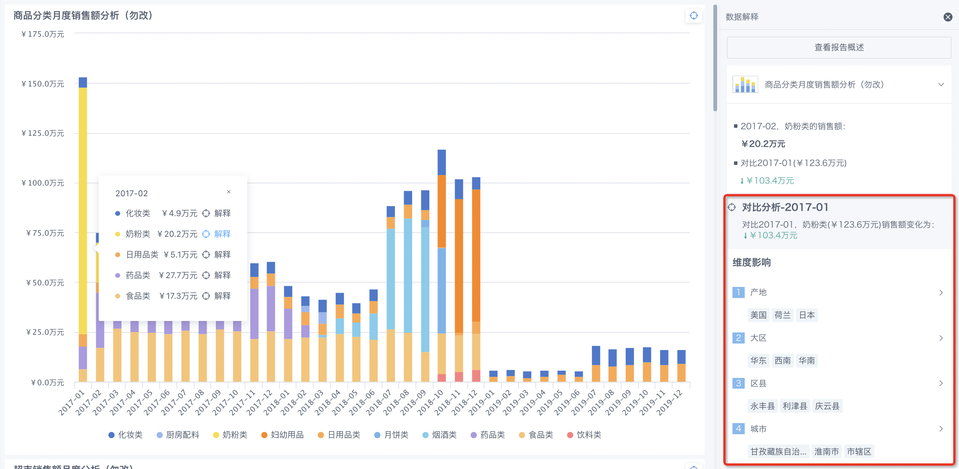The width and height of the screenshot is (959, 469).
Task: Toggle 饮料类 legend item
Action: coord(584,435)
